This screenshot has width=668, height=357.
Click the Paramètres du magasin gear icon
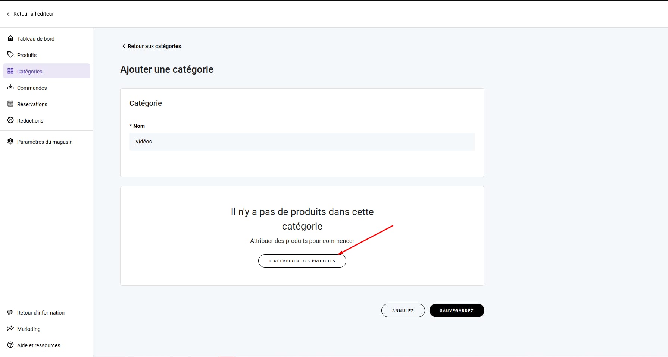tap(10, 142)
